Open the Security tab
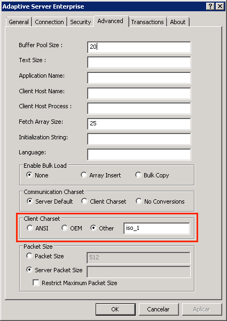The height and width of the screenshot is (321, 227). (x=80, y=22)
